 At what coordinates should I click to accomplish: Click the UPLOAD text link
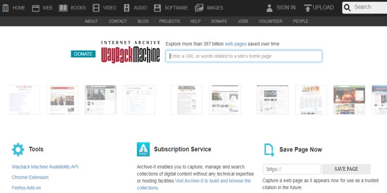[323, 8]
